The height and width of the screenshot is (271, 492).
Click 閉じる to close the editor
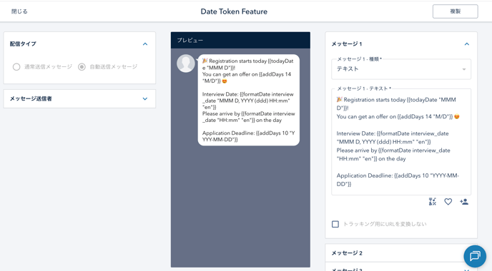19,11
